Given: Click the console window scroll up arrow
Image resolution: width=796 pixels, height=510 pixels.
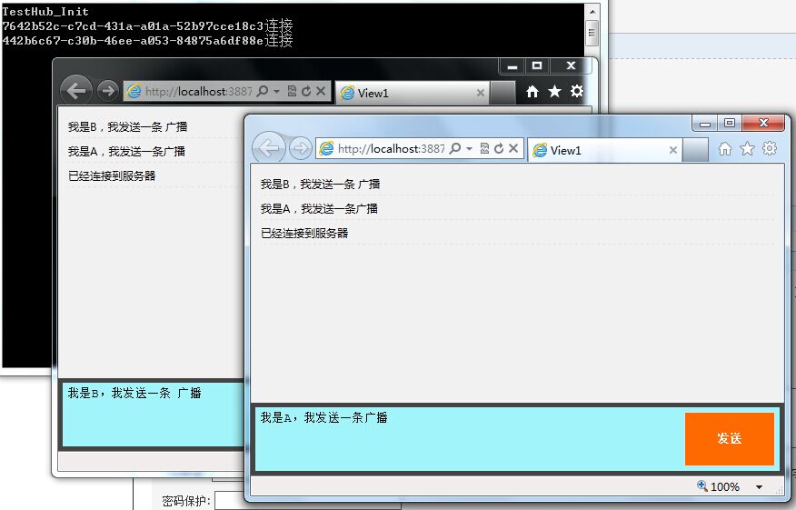Looking at the screenshot, I should click(x=592, y=11).
